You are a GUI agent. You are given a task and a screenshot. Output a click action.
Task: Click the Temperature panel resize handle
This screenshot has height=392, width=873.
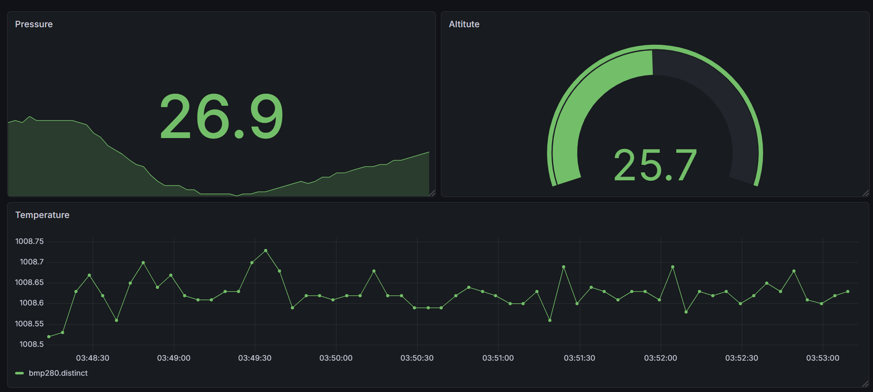pos(865,384)
